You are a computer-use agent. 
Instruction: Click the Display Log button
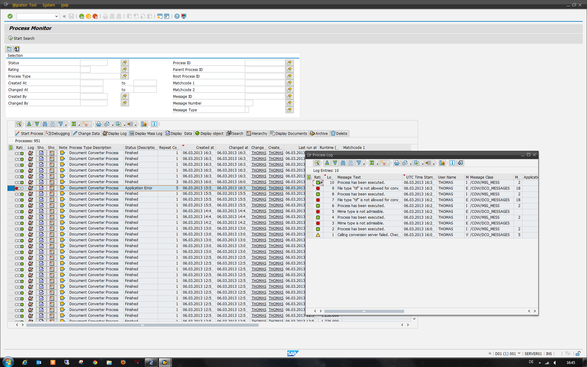[115, 133]
